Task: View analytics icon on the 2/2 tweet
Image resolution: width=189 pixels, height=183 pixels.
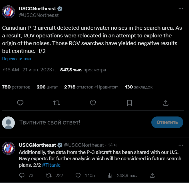Action: click(x=109, y=175)
